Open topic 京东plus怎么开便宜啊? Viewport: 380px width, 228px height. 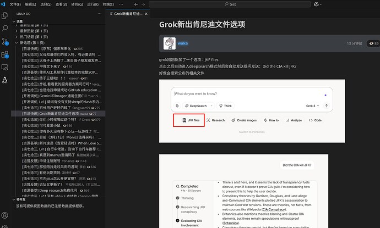(x=58, y=179)
